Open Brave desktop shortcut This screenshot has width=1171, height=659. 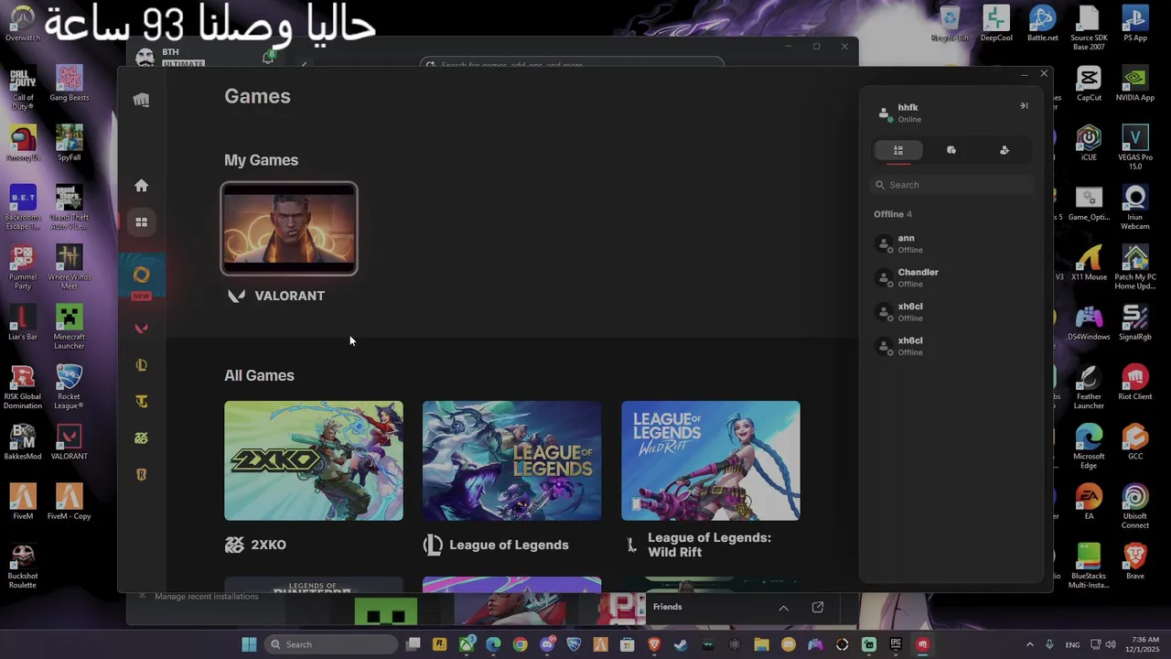pos(1135,562)
